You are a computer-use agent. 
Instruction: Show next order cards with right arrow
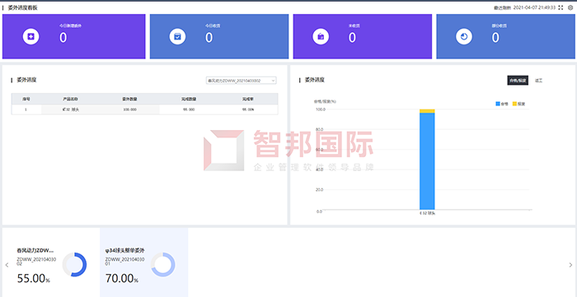pos(570,265)
